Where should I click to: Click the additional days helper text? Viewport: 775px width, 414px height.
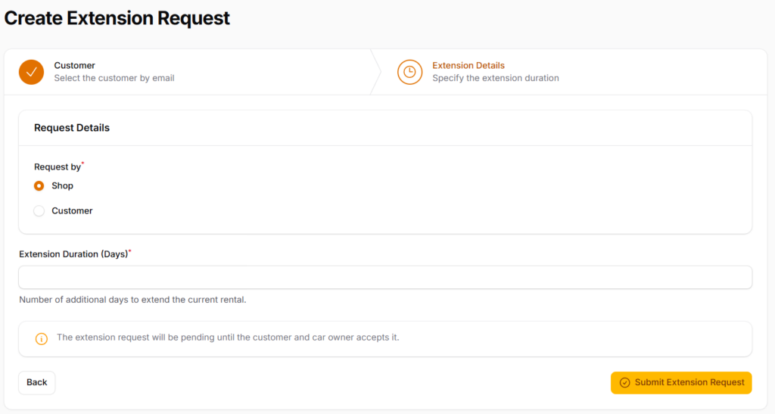click(132, 300)
